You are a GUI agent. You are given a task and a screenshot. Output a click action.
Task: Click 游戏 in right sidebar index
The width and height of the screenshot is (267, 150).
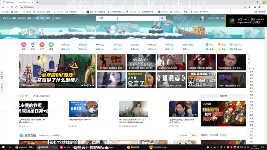pyautogui.click(x=251, y=95)
